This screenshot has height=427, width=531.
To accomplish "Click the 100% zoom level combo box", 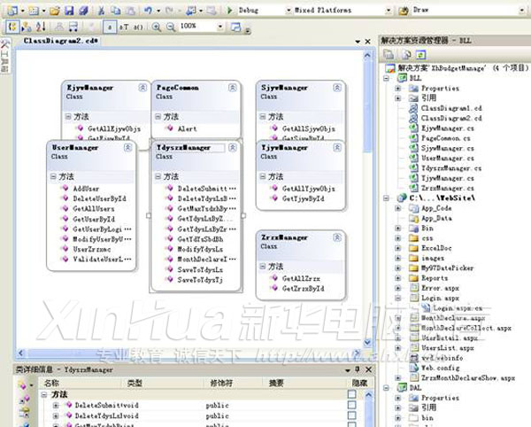I will point(200,27).
